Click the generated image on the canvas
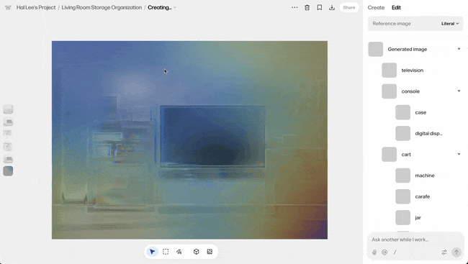The height and width of the screenshot is (264, 468). click(189, 140)
